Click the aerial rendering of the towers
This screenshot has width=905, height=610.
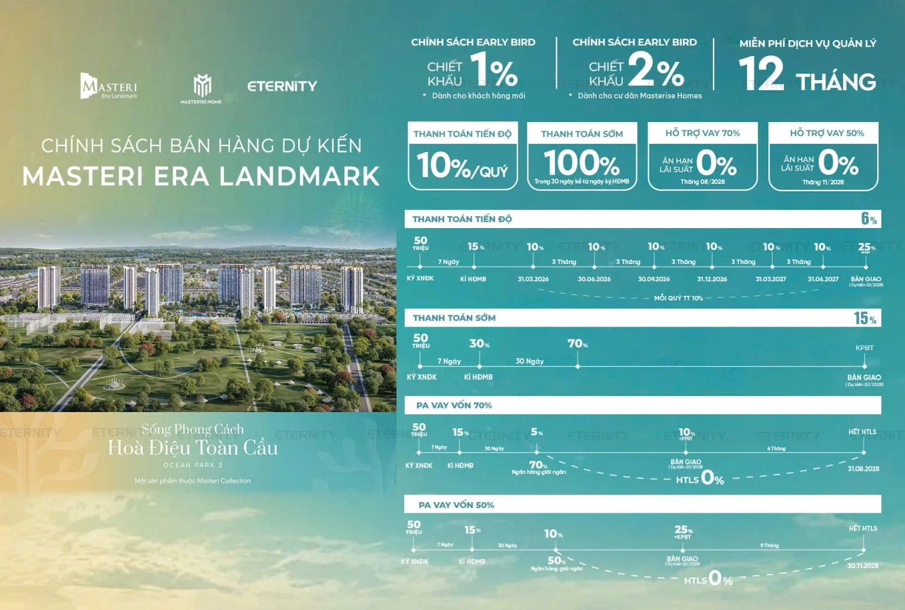point(198,318)
